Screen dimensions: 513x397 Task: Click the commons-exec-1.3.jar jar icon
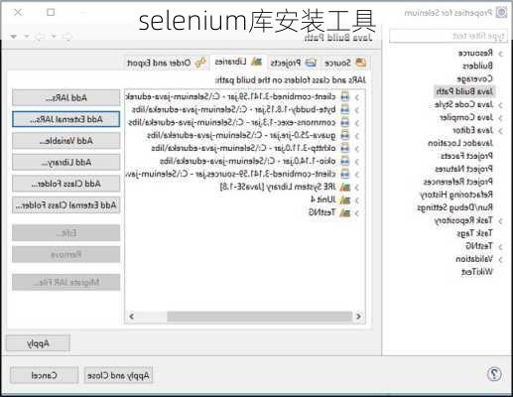point(345,122)
